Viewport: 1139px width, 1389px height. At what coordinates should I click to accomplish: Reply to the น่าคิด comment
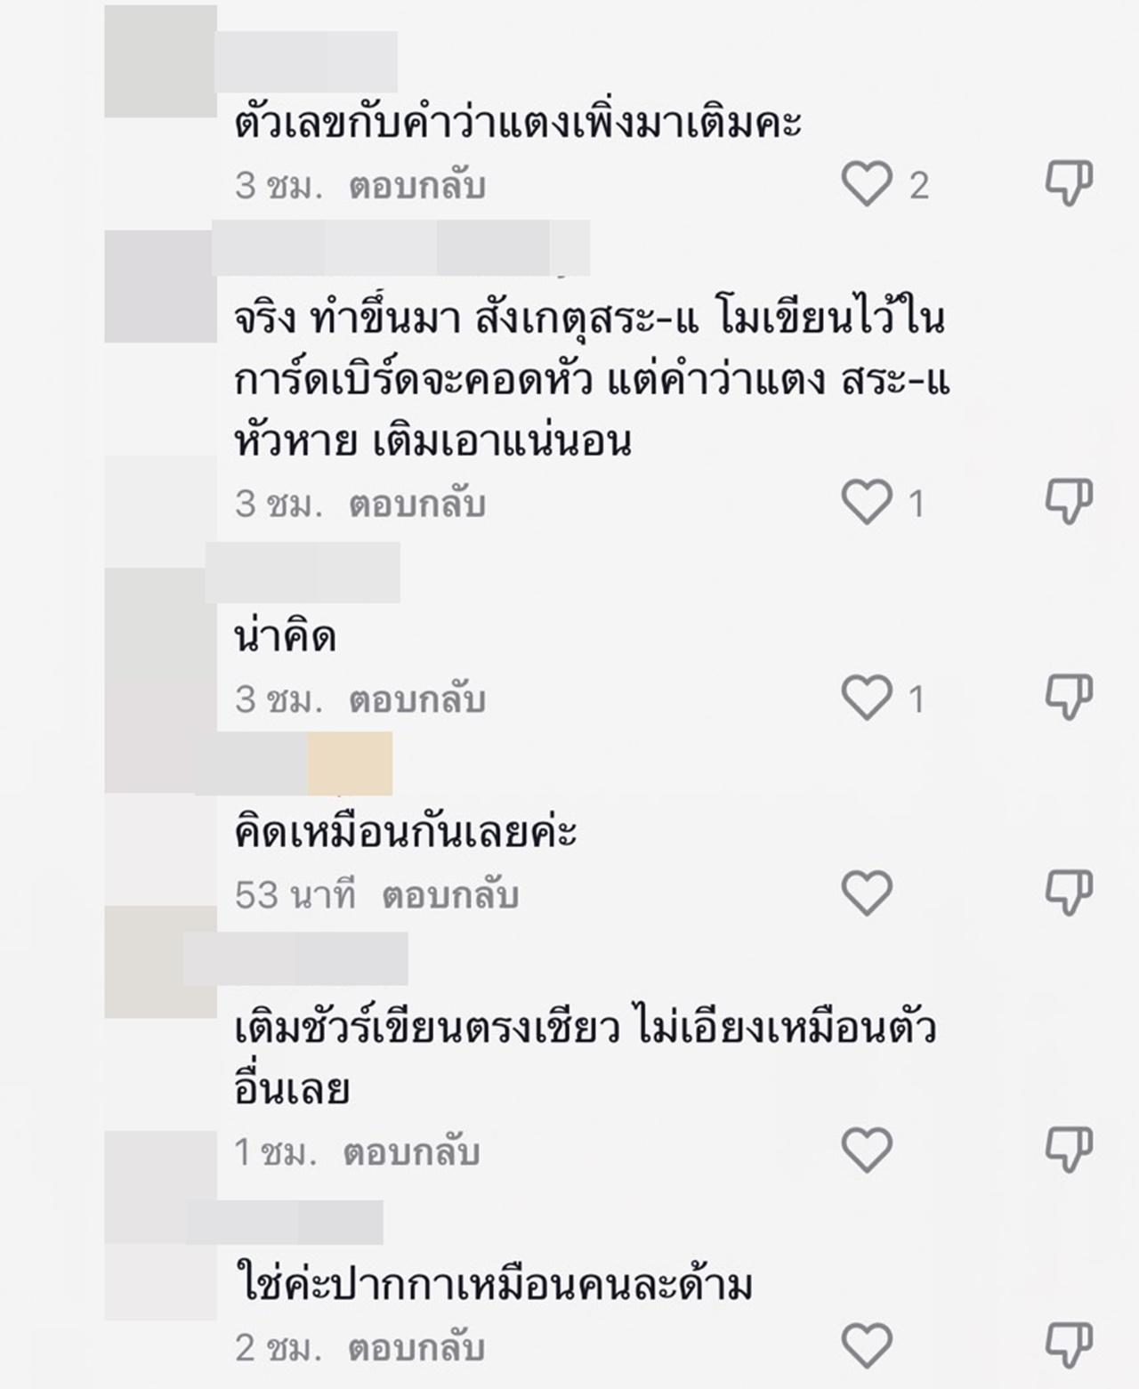[416, 700]
